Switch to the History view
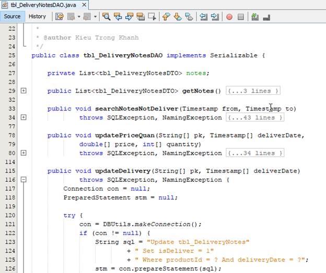This screenshot has height=273, width=326. 37,16
